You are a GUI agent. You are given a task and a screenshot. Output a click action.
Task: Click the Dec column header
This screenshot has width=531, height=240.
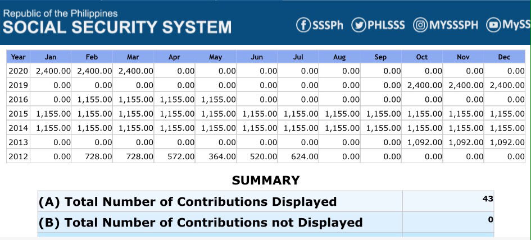(504, 57)
